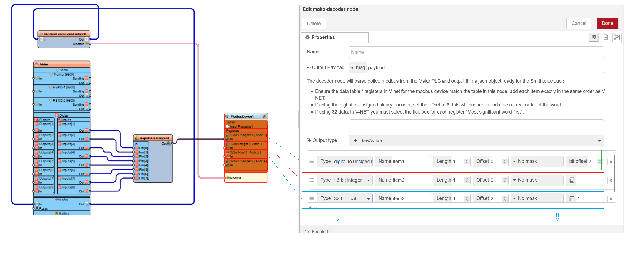Select Inputs[5] on the Mako board
The image size is (628, 255).
(x=68, y=161)
